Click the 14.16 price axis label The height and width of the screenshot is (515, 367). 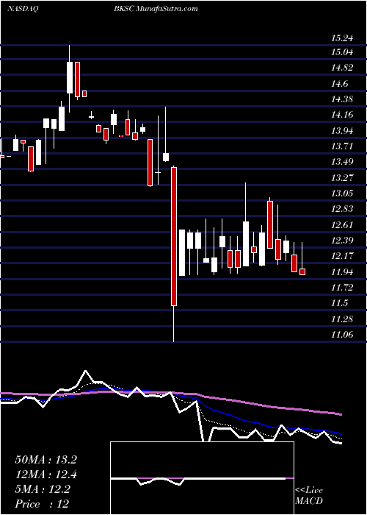(x=342, y=116)
